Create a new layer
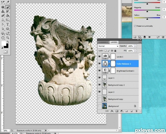 [x=131, y=111]
